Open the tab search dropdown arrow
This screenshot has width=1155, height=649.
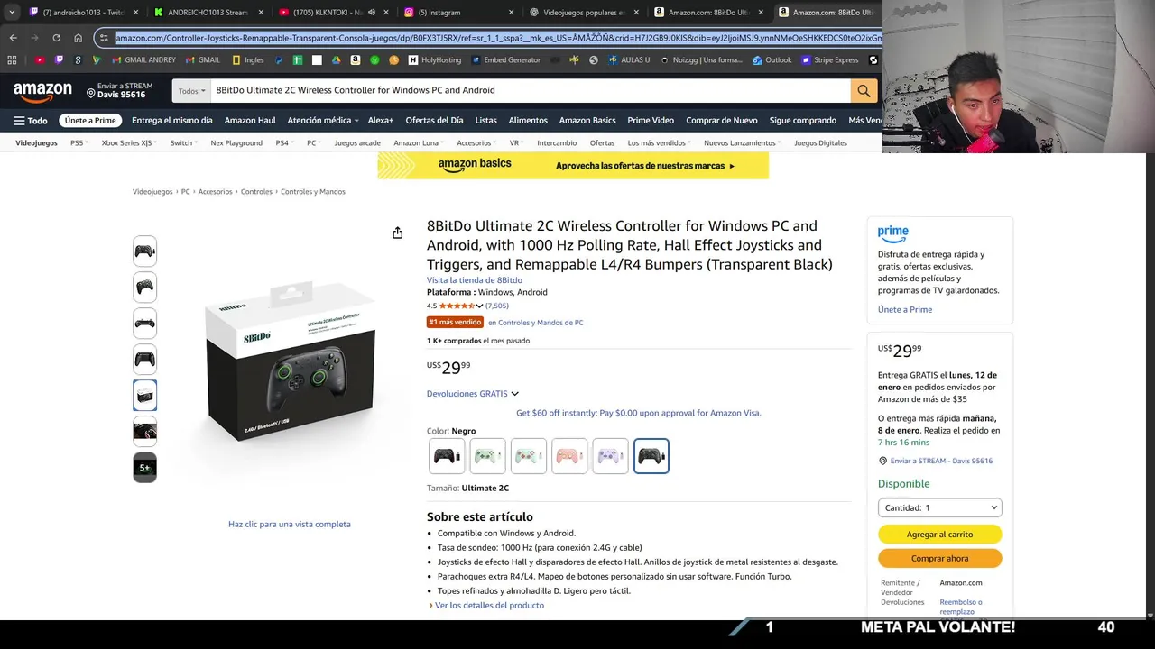[x=12, y=13]
